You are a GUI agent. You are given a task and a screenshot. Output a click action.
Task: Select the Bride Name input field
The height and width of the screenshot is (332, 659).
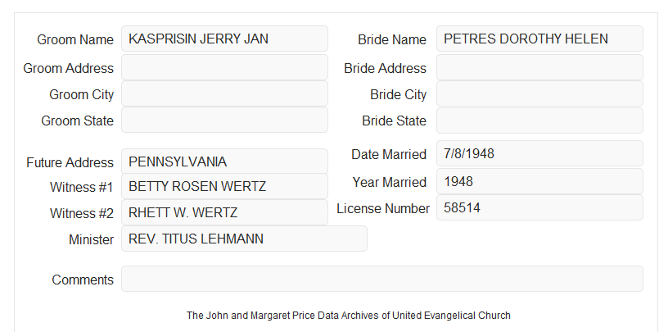click(x=539, y=39)
